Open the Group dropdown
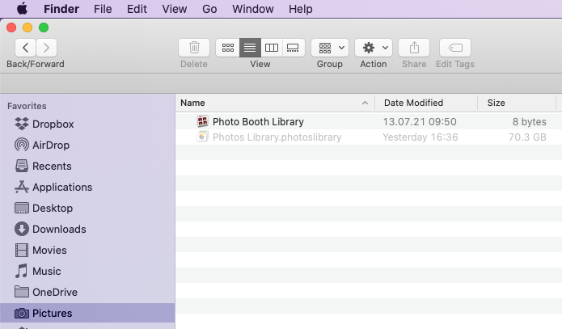The width and height of the screenshot is (562, 329). (x=330, y=48)
